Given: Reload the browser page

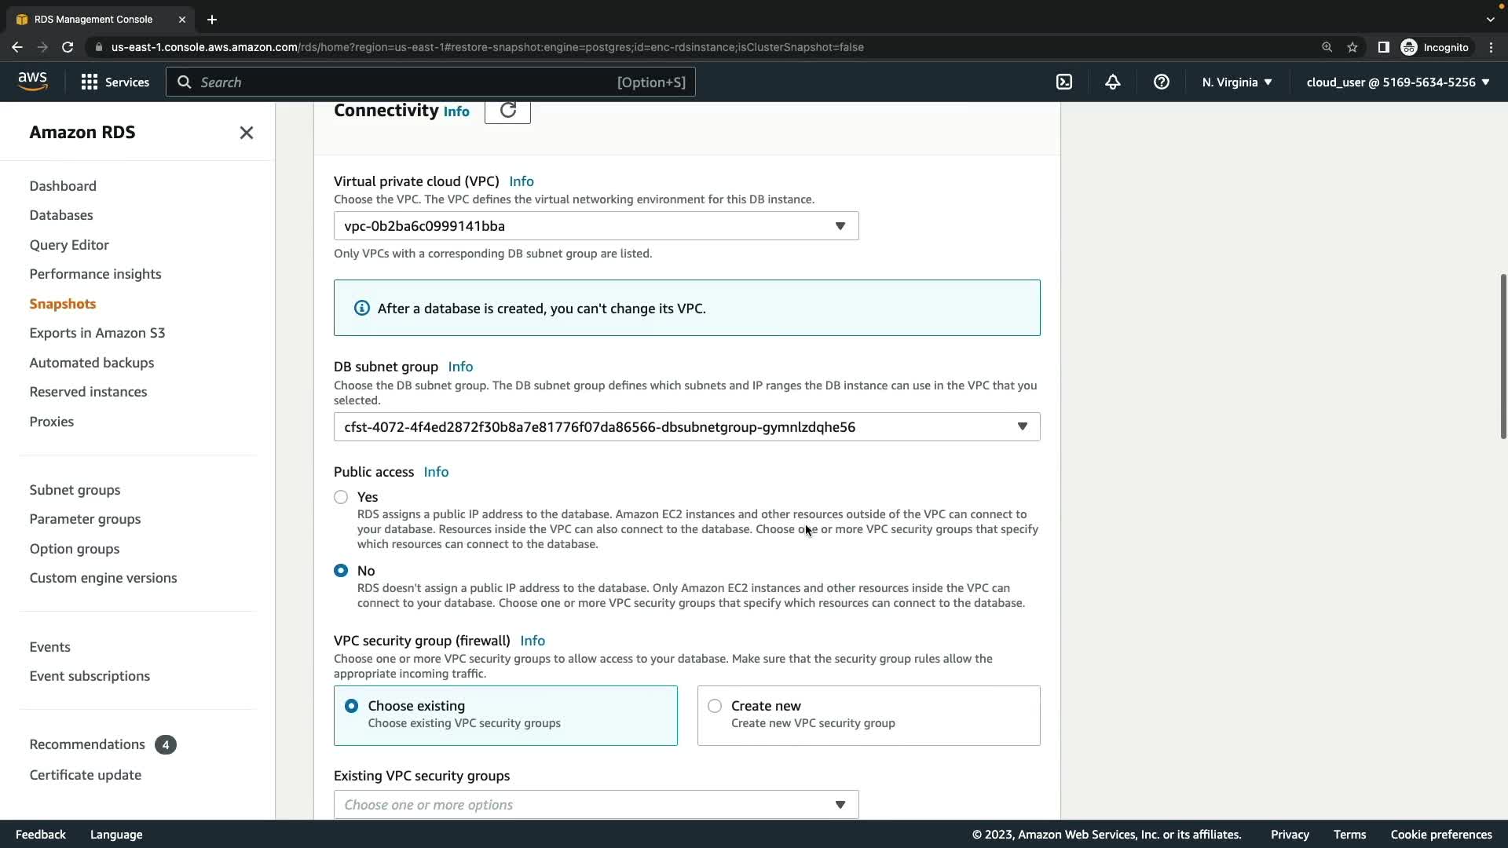Looking at the screenshot, I should point(68,47).
